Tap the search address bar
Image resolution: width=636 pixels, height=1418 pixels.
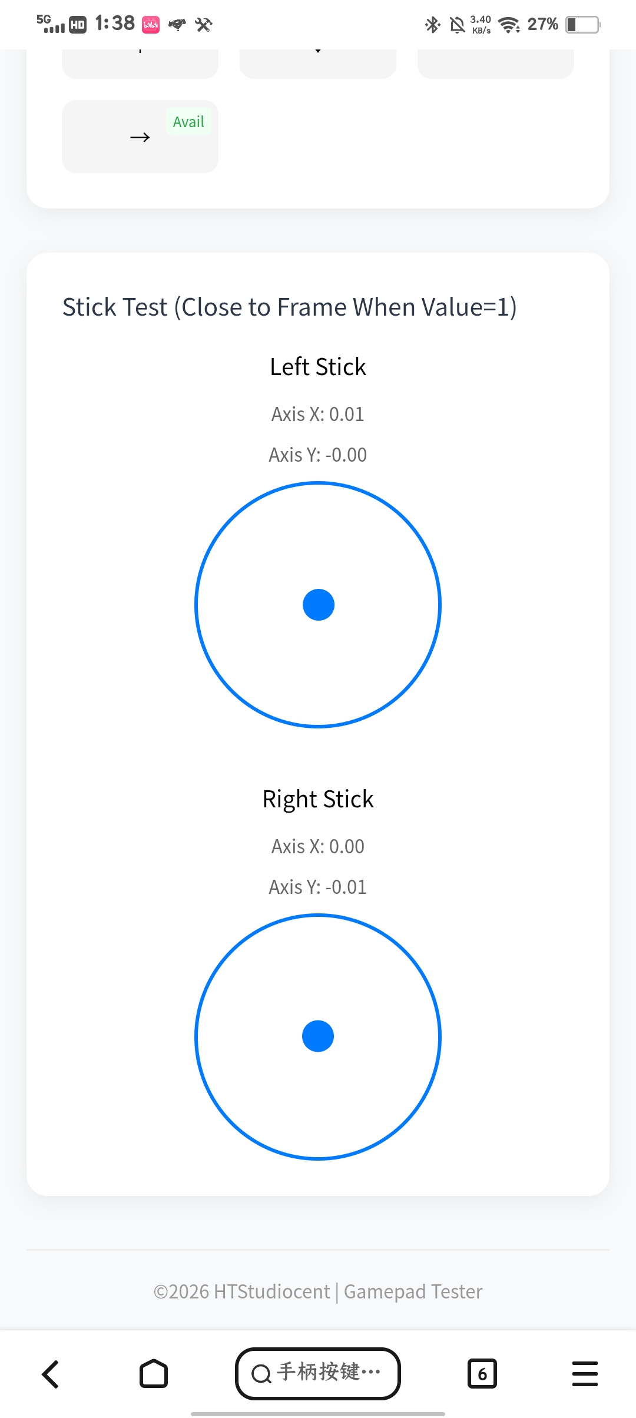click(x=318, y=1373)
